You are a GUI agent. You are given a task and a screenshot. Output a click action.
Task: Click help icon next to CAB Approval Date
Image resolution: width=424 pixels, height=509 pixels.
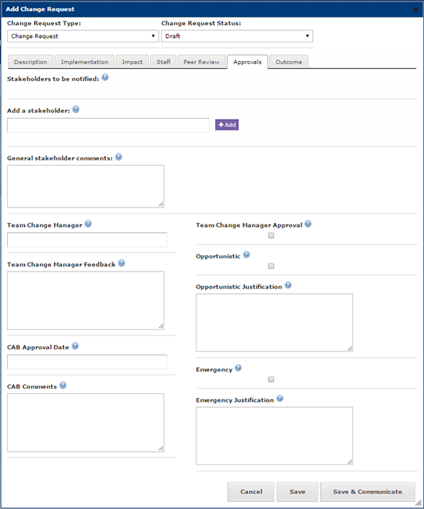tap(76, 346)
